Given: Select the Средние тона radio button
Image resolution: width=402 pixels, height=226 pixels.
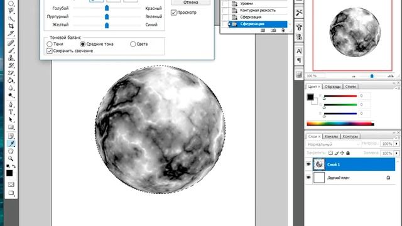Looking at the screenshot, I should (x=82, y=44).
